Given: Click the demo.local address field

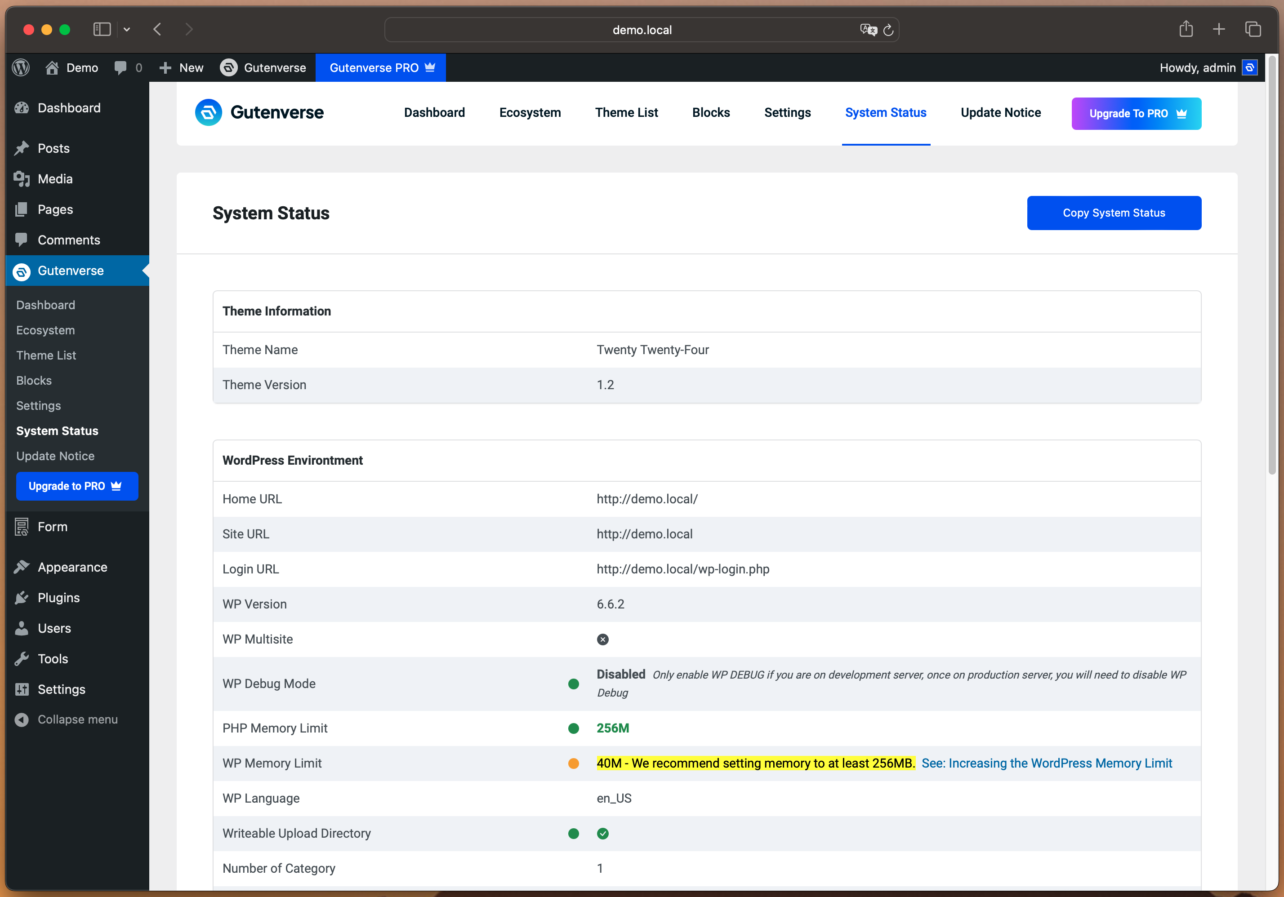Looking at the screenshot, I should 642,30.
